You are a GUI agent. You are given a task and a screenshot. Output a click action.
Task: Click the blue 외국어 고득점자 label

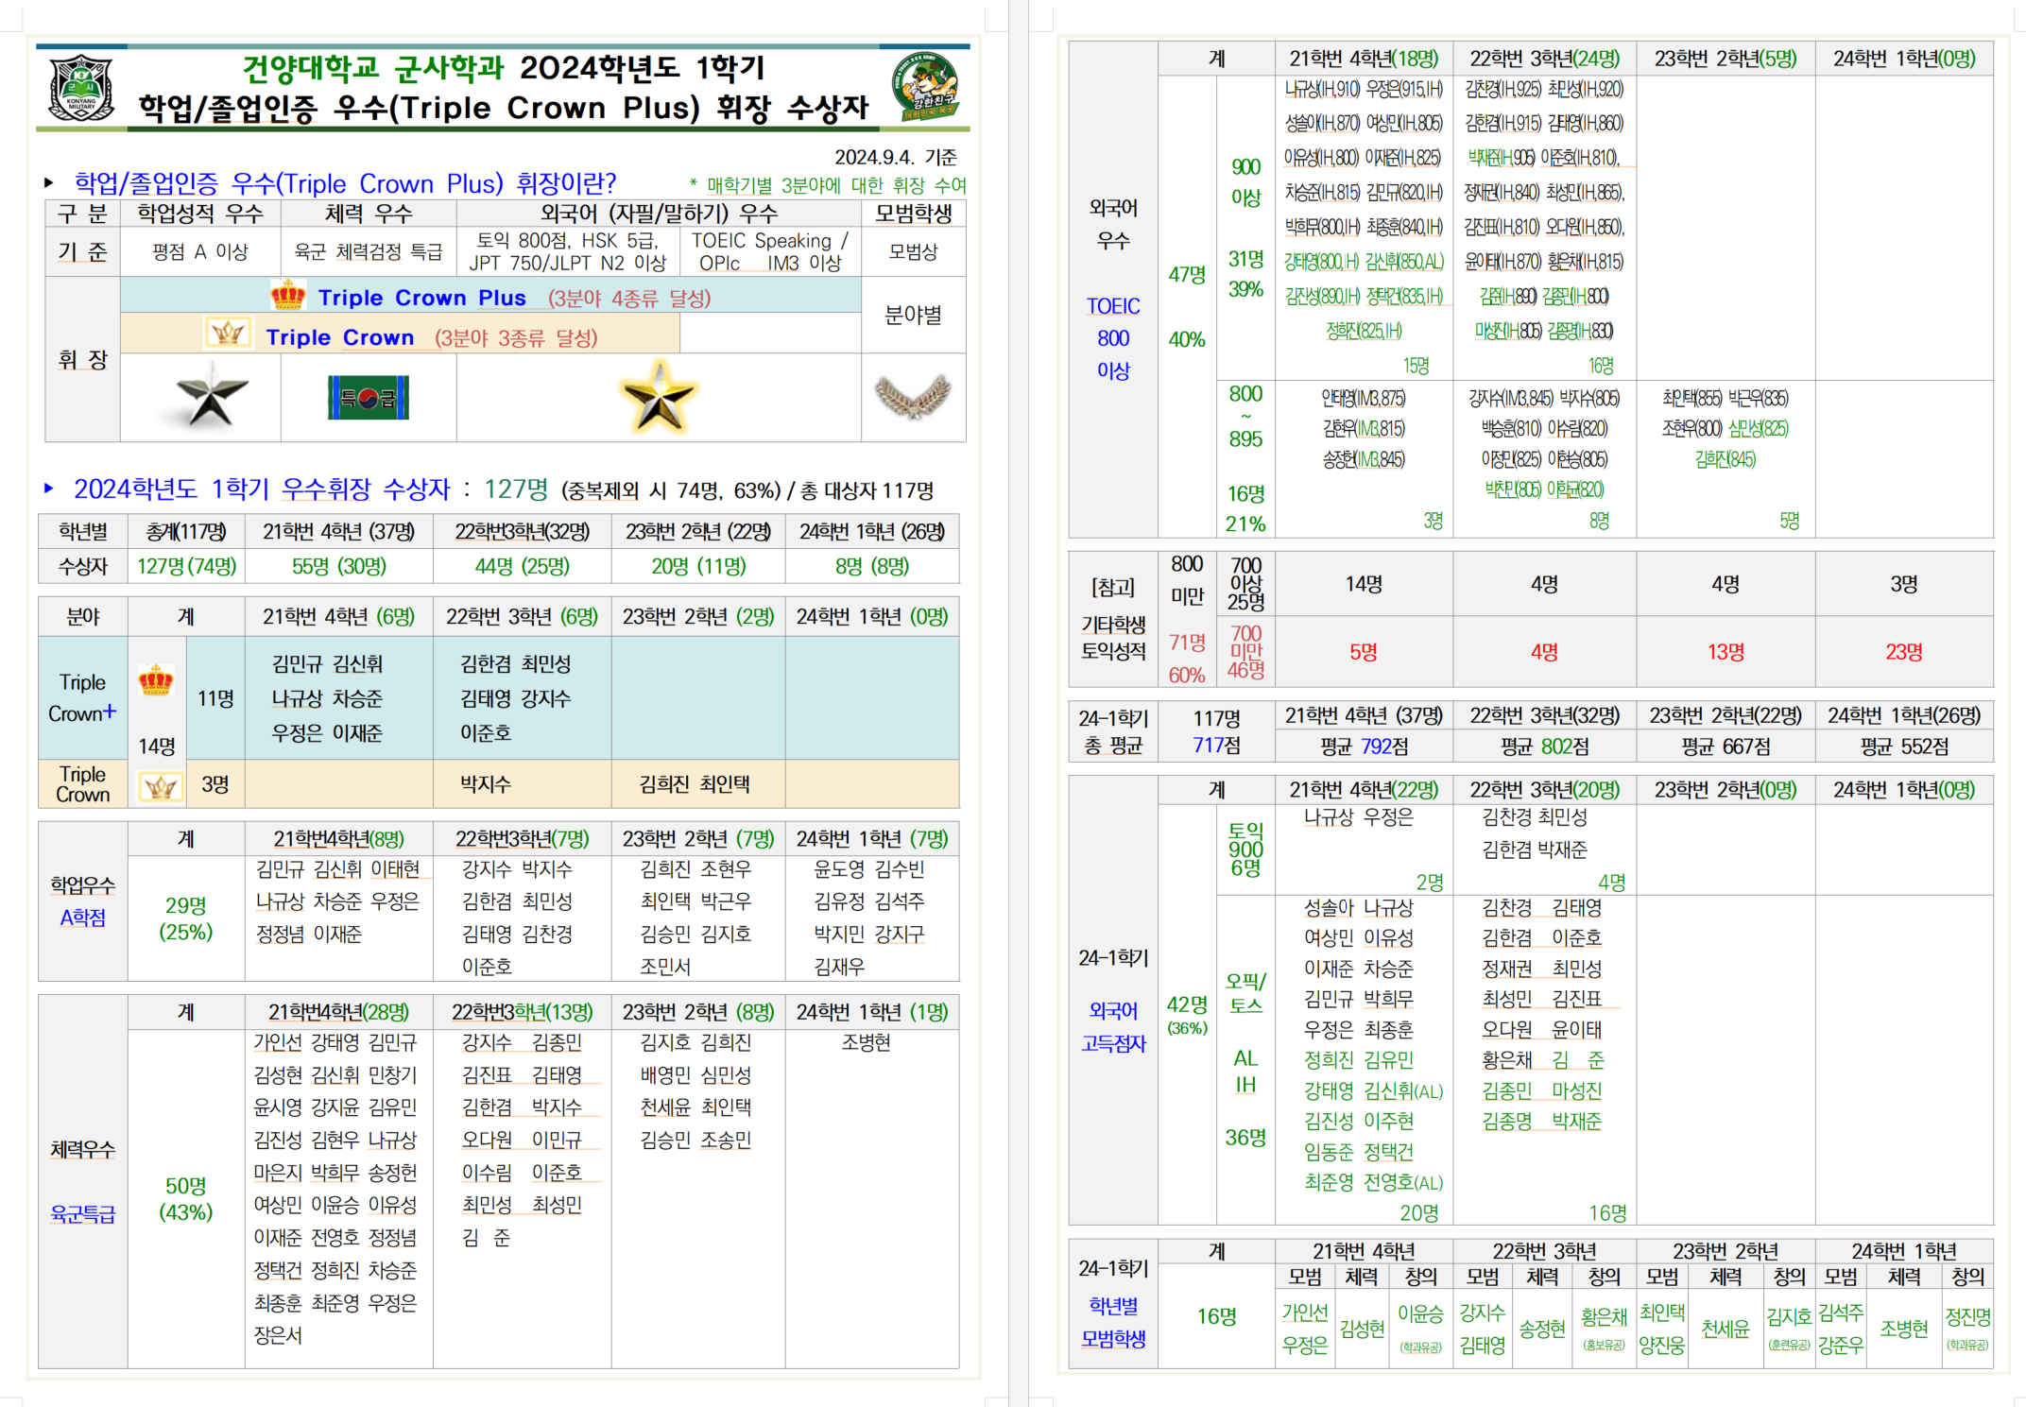[1113, 1027]
